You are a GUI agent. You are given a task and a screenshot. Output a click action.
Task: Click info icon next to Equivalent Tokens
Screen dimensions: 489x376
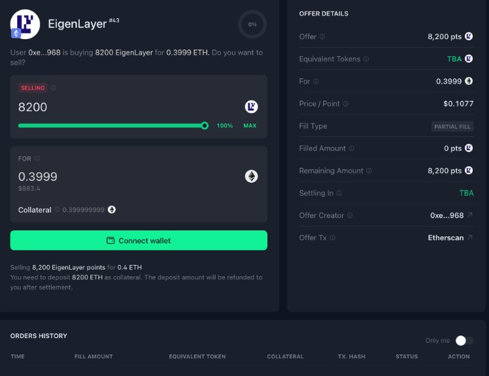pos(366,59)
